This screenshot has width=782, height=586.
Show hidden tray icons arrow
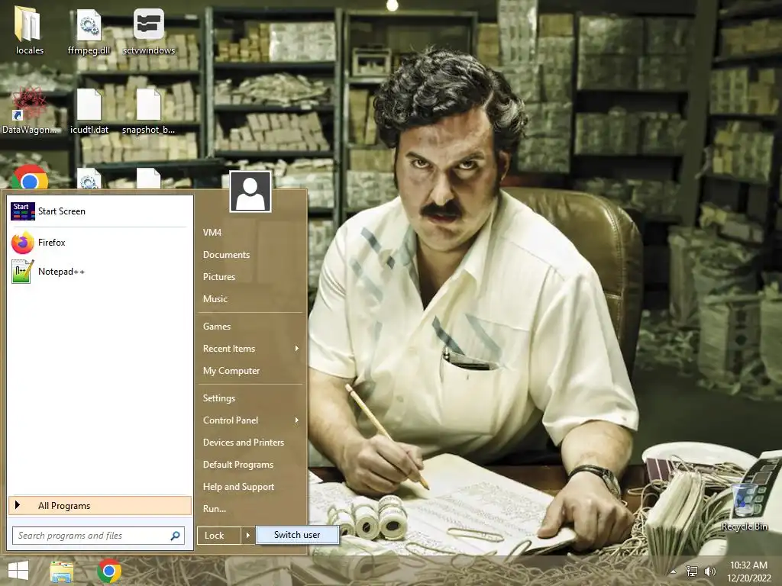[673, 572]
